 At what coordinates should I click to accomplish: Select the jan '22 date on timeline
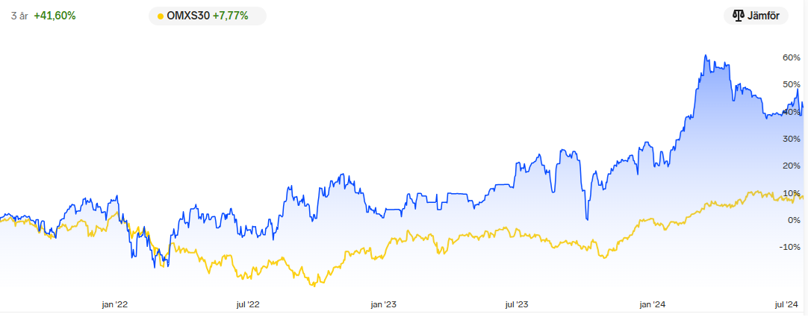(x=114, y=304)
